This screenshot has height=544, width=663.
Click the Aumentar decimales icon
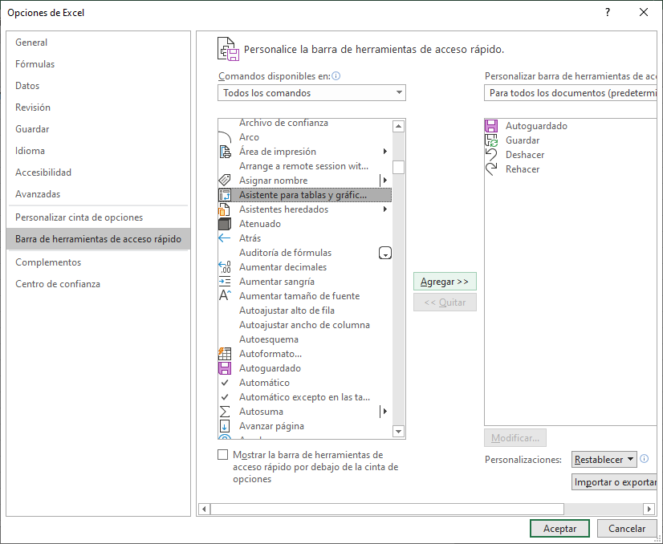pyautogui.click(x=225, y=267)
